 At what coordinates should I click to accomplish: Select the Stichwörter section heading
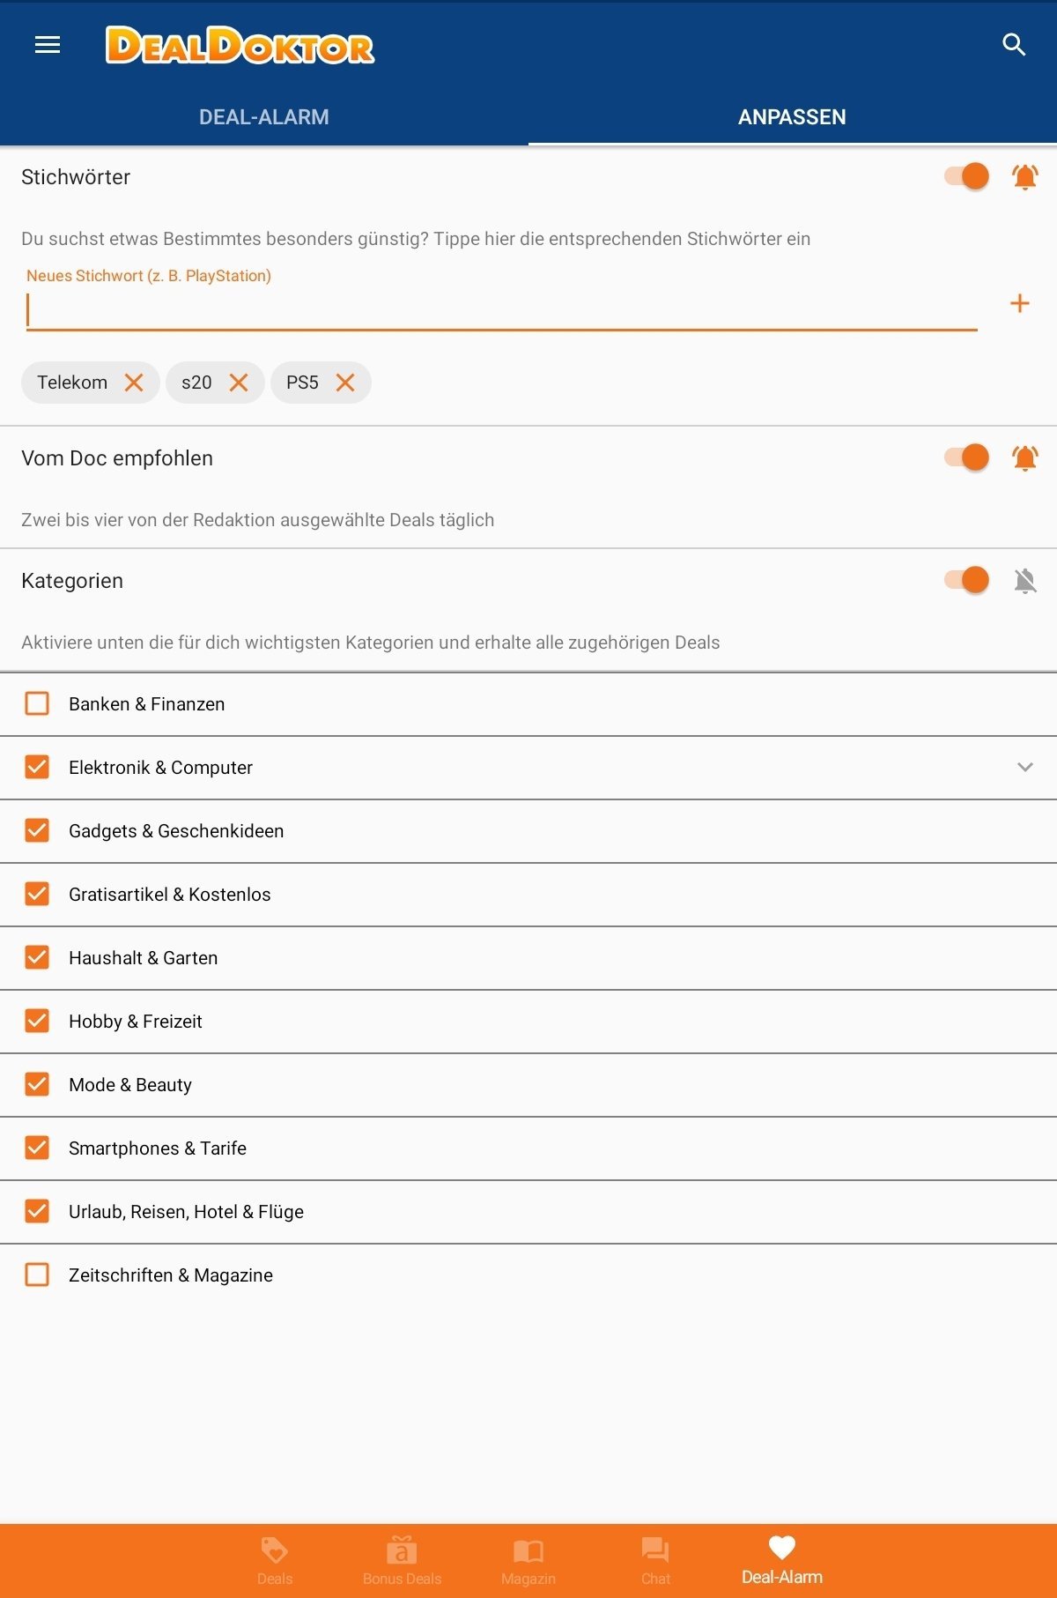[76, 177]
